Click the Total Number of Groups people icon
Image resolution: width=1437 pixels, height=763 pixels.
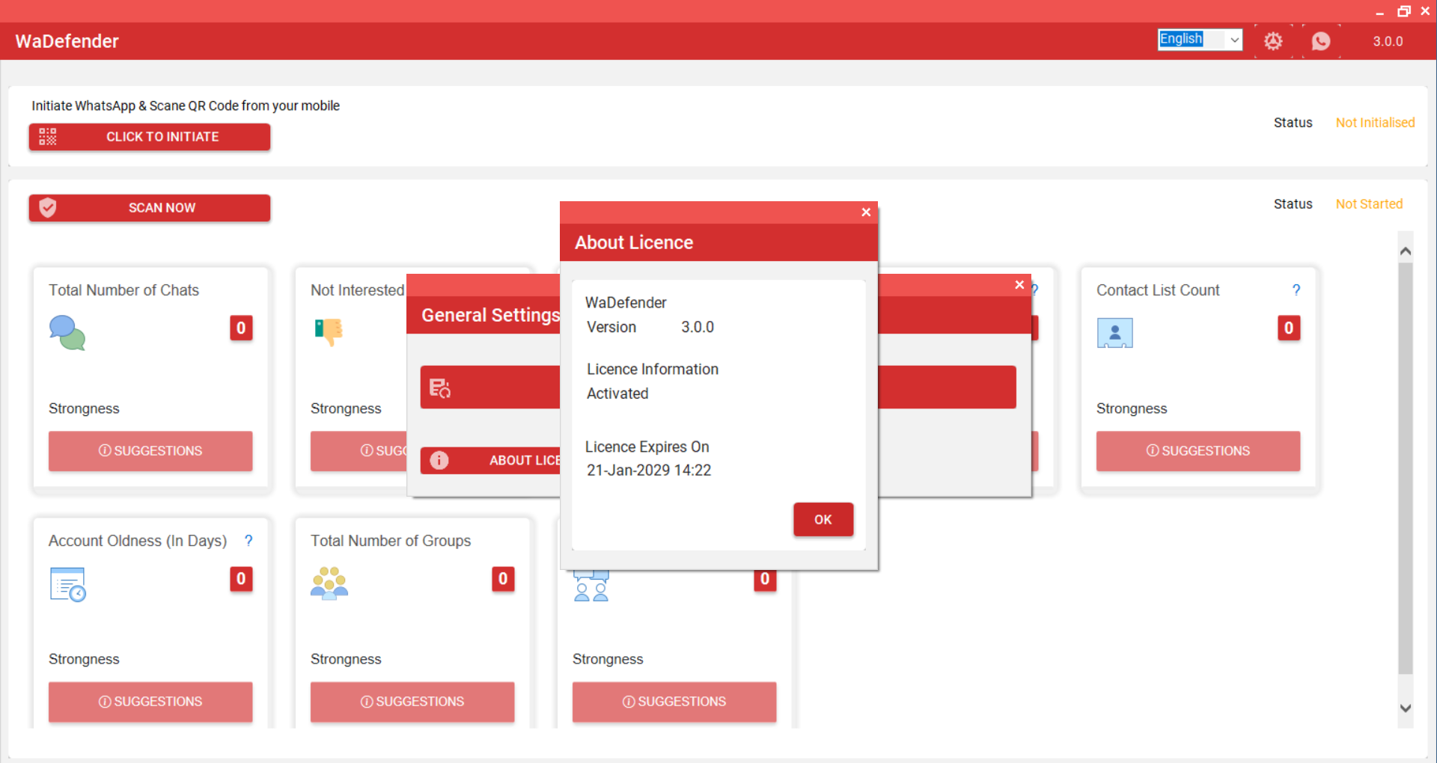[x=329, y=583]
